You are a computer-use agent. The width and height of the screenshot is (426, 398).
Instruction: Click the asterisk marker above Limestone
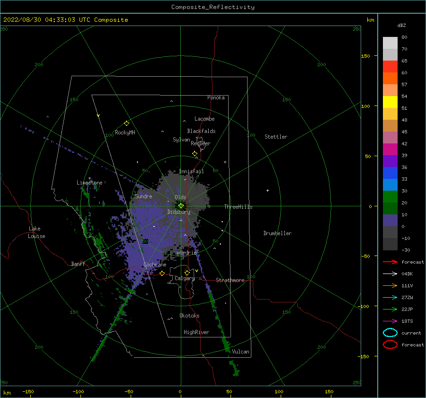(89, 178)
